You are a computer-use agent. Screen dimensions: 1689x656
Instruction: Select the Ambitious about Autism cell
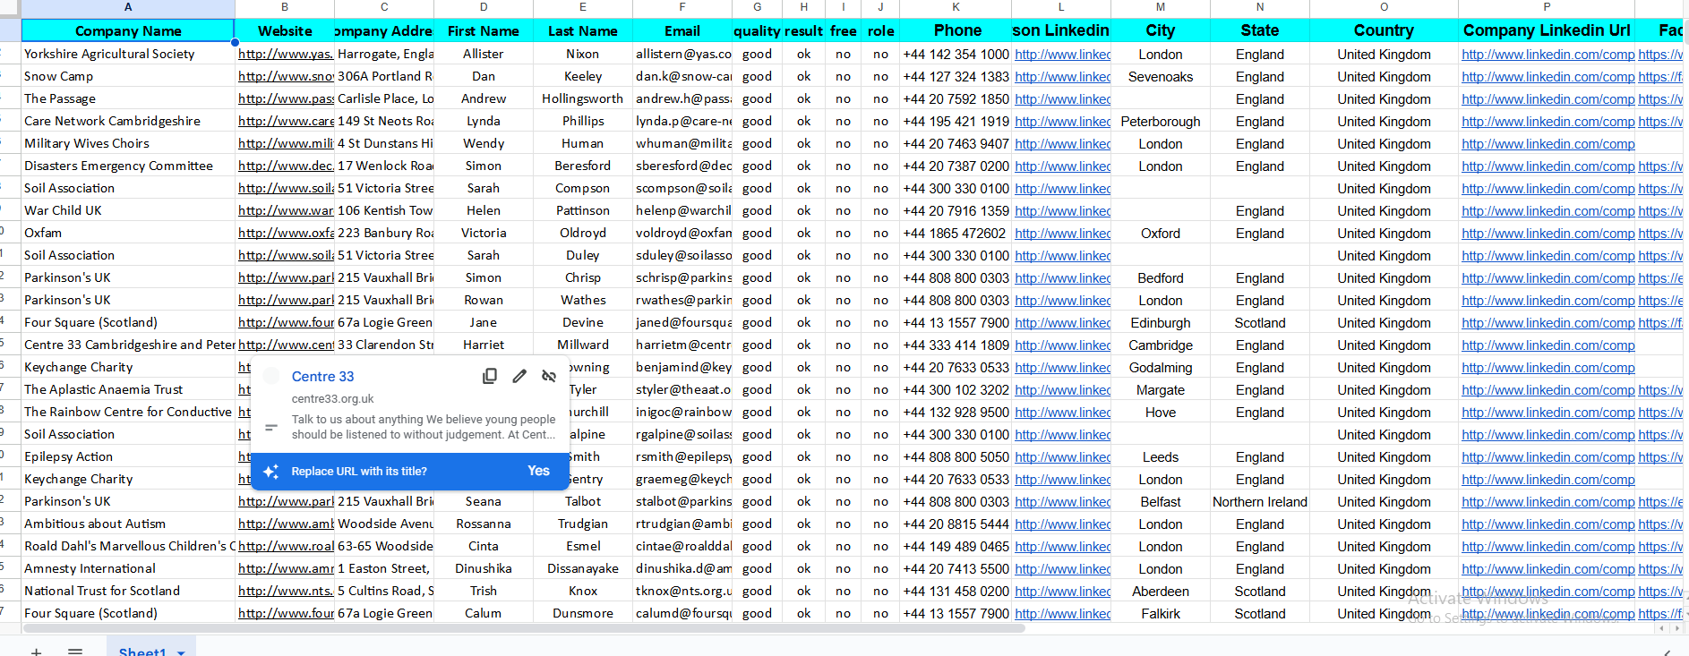tap(128, 524)
